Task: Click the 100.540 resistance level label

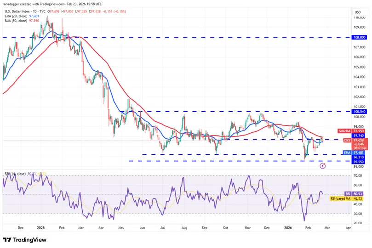Action: 360,112
